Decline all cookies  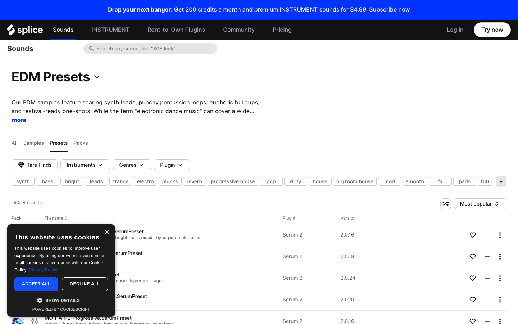click(85, 284)
